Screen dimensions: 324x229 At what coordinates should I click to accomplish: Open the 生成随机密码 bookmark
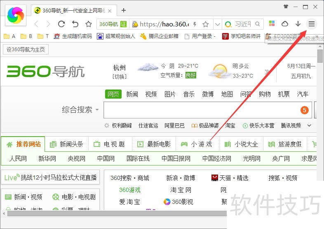point(73,36)
